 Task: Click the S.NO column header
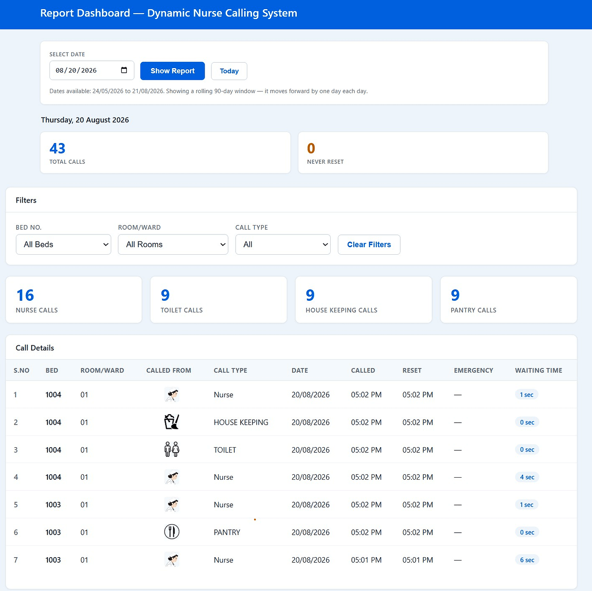pos(22,371)
